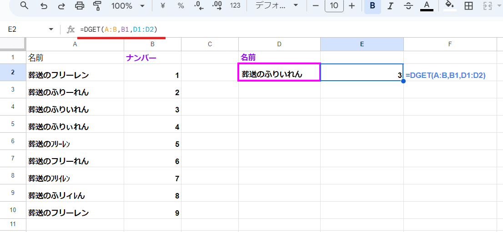The height and width of the screenshot is (232, 503).
Task: Format as percent
Action: (x=181, y=5)
